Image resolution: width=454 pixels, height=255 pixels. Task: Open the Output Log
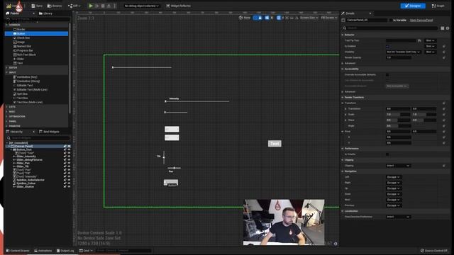pyautogui.click(x=65, y=251)
